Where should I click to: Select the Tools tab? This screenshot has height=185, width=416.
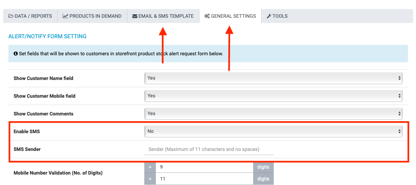(277, 16)
